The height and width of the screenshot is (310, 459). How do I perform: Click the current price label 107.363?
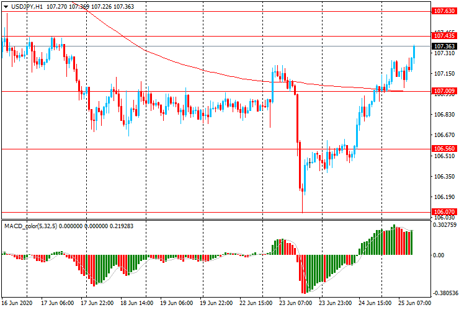(444, 46)
